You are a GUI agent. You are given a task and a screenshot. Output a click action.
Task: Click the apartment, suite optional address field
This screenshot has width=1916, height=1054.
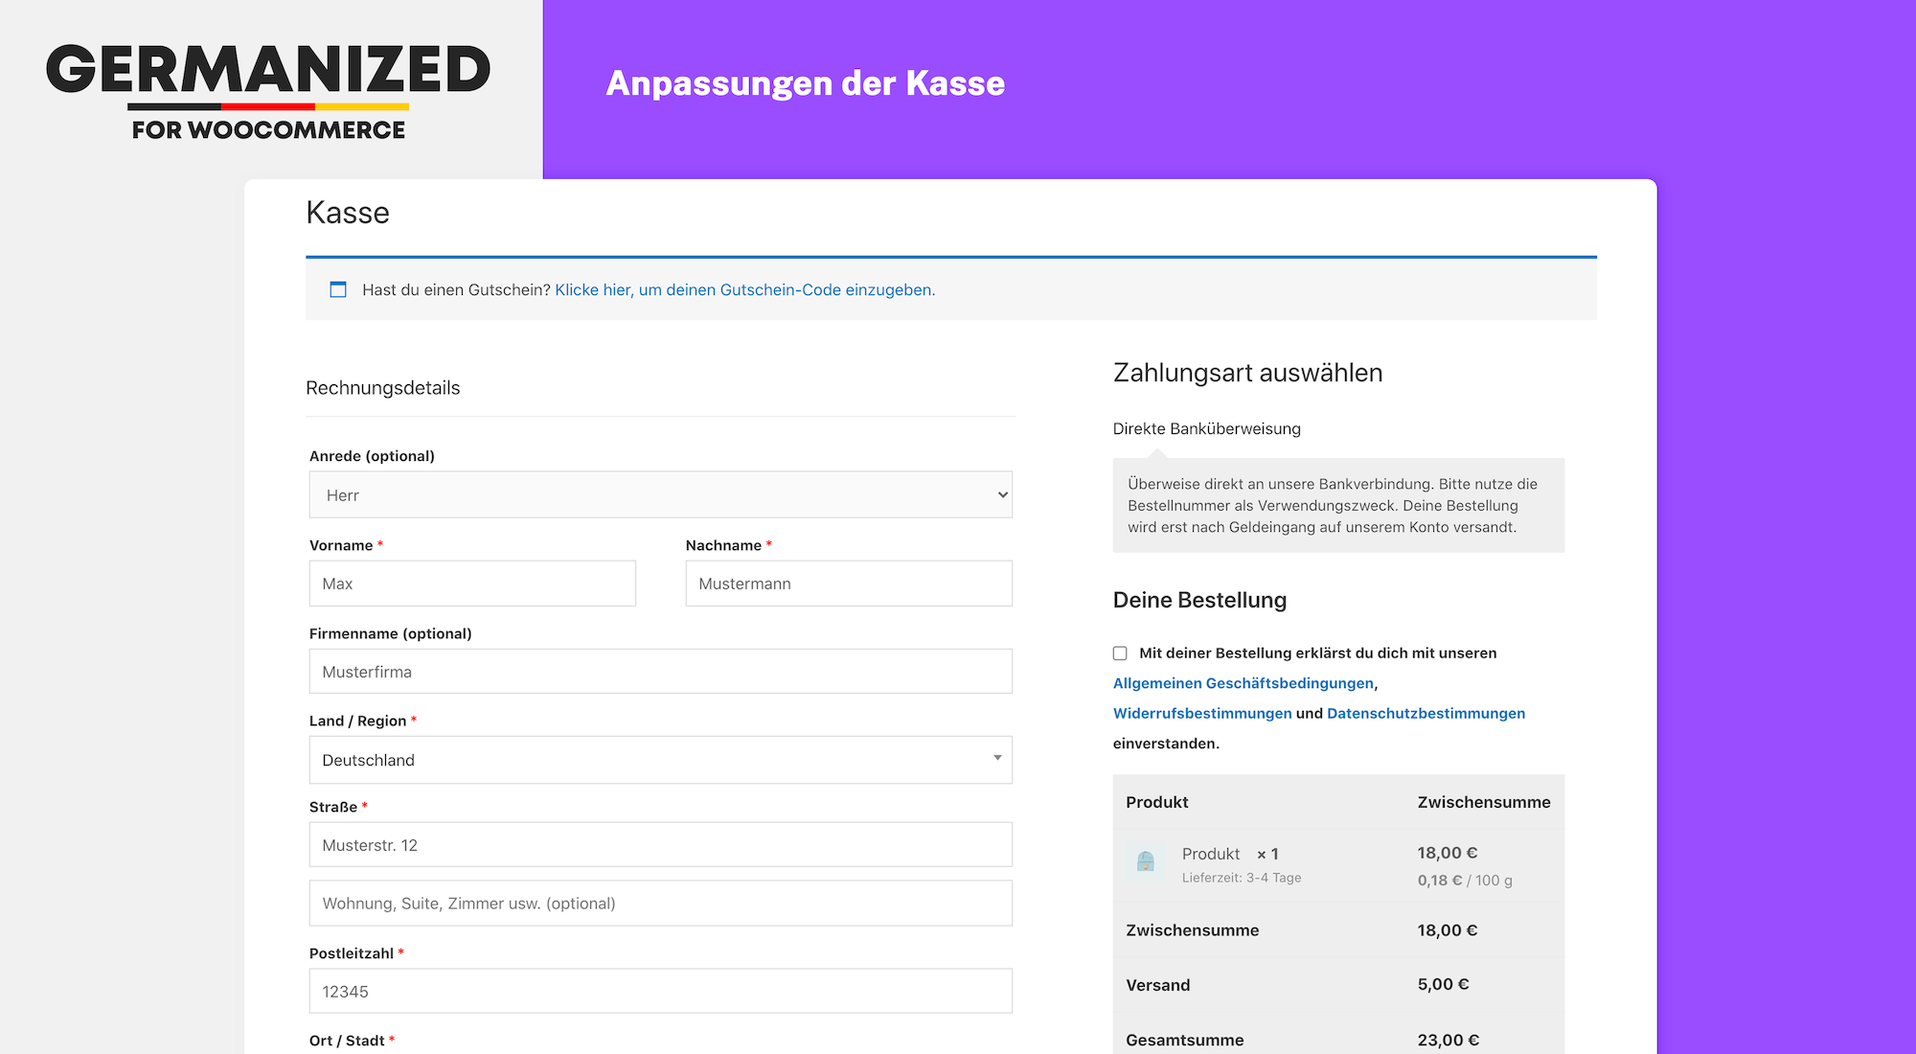(x=660, y=904)
